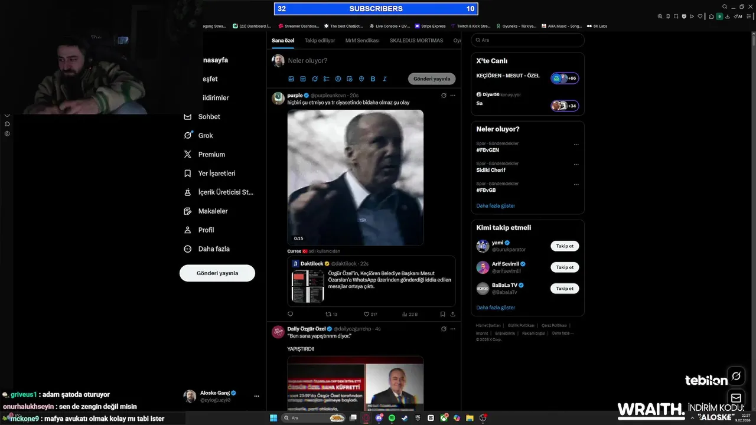Apply italic formatting in composer
756x425 pixels.
385,79
